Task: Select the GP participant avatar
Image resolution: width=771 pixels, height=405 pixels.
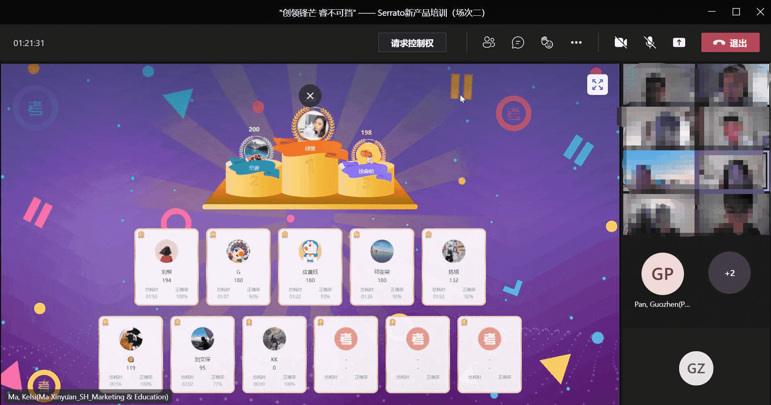Action: click(663, 274)
